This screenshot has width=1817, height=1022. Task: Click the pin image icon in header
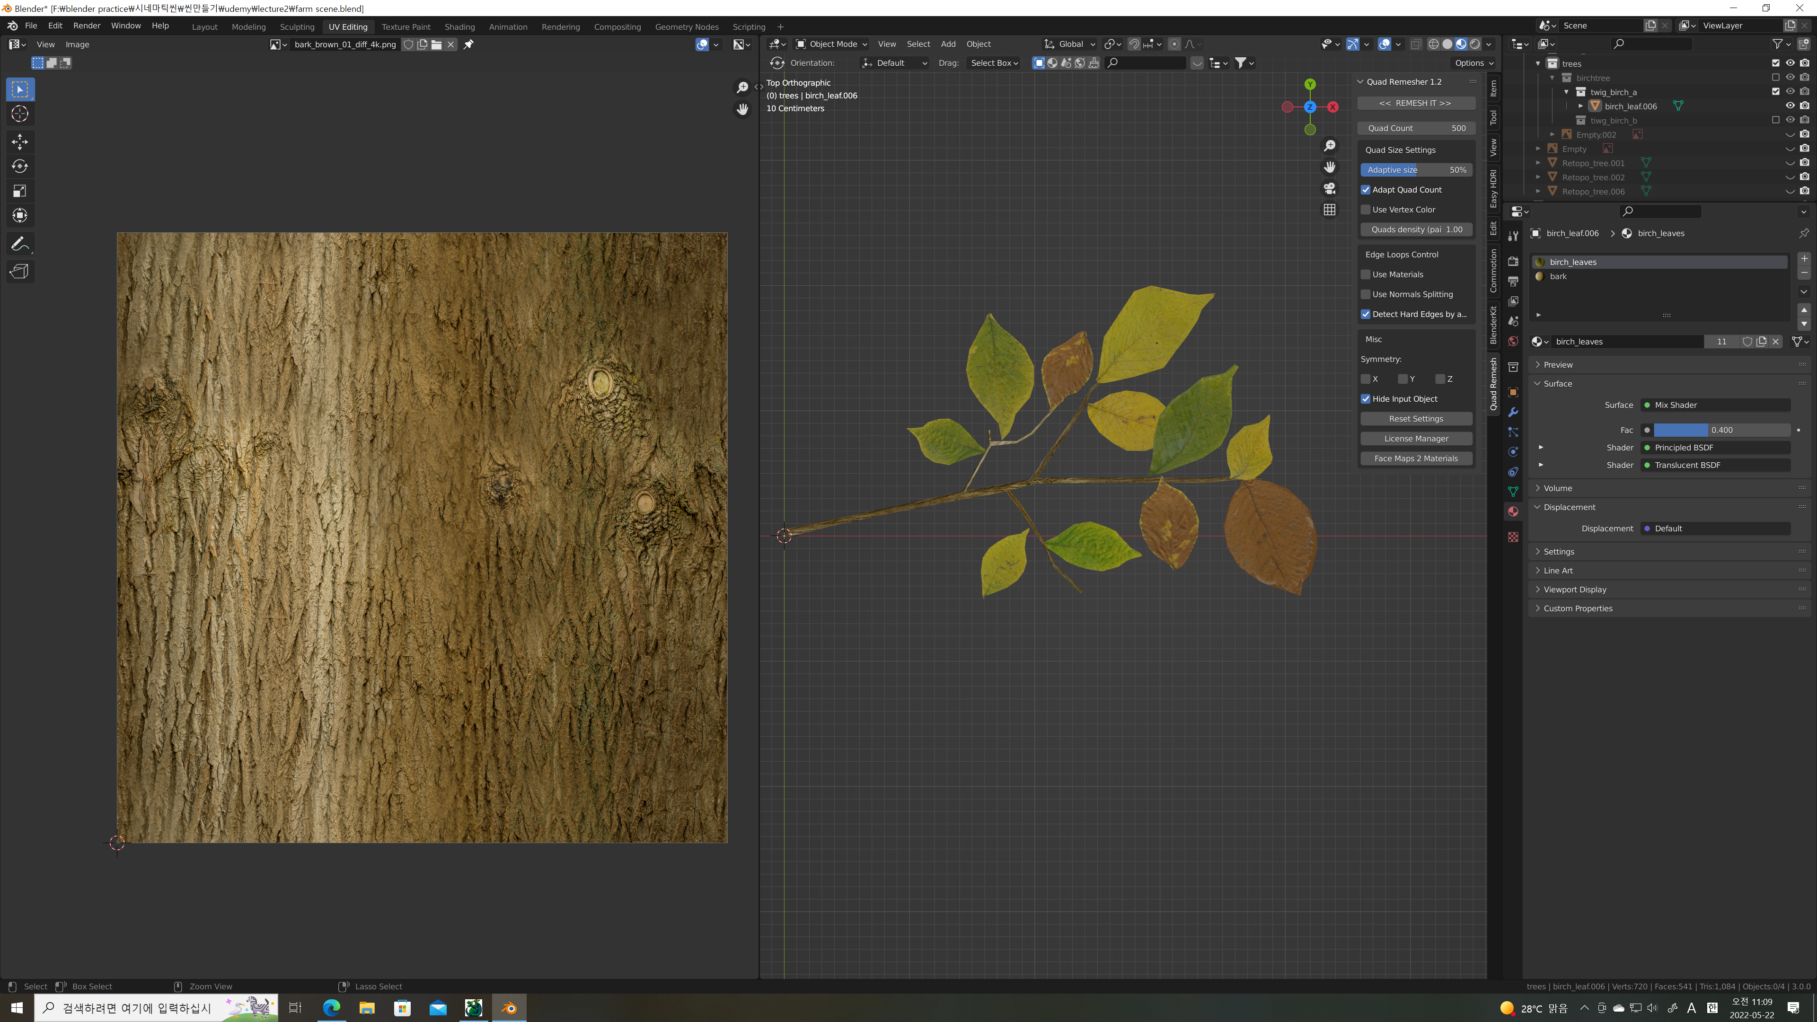click(x=468, y=44)
